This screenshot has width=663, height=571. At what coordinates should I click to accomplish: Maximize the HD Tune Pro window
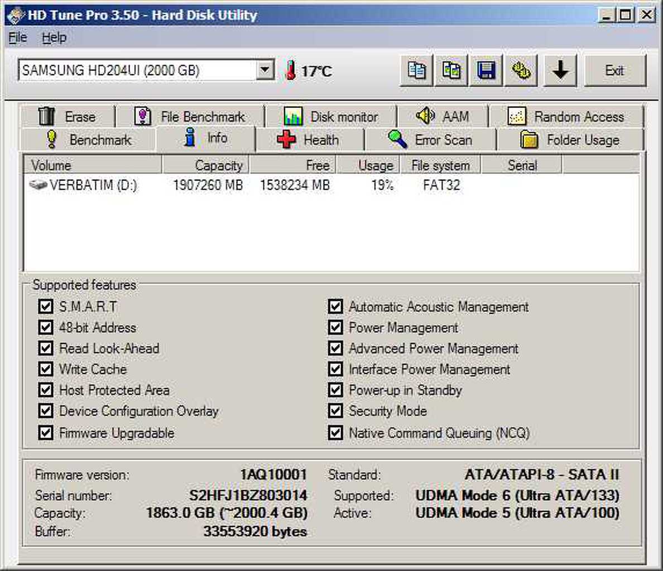click(x=626, y=15)
